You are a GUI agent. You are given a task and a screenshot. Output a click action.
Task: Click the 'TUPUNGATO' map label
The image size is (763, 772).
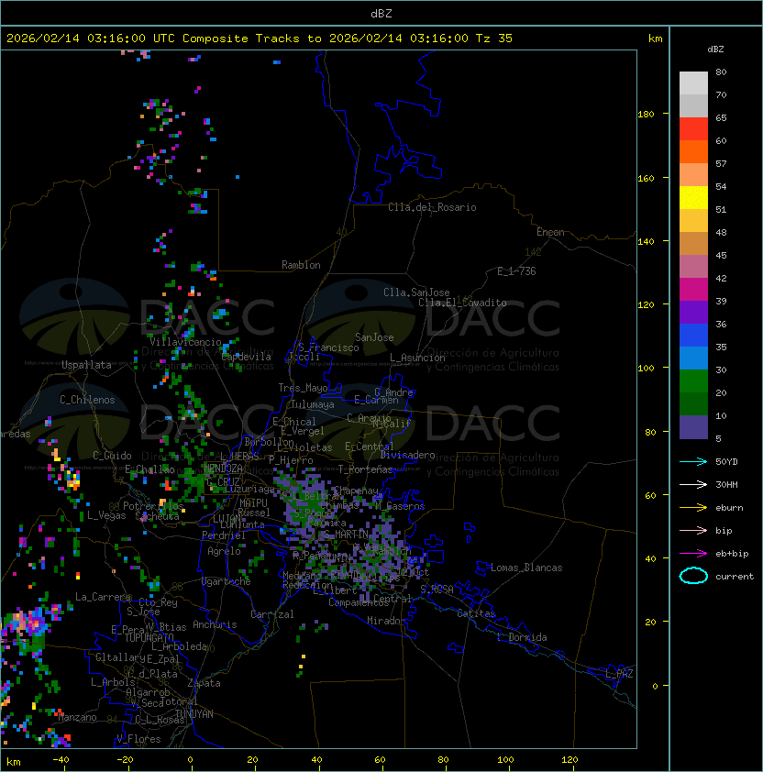(149, 638)
